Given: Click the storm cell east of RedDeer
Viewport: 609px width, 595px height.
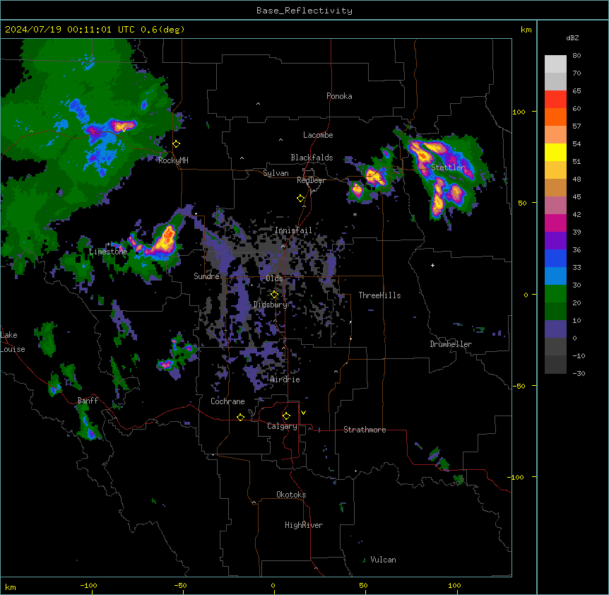Looking at the screenshot, I should 375,177.
